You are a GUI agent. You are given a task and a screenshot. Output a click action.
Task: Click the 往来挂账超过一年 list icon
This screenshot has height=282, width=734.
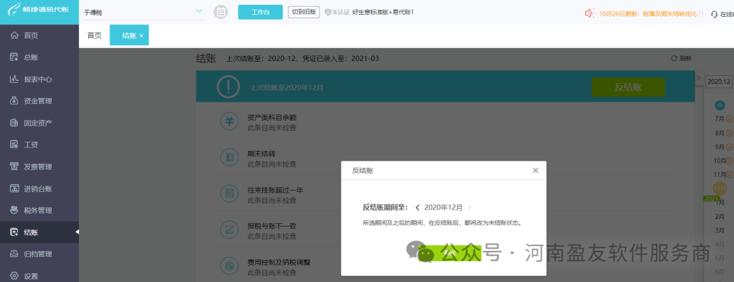click(230, 193)
